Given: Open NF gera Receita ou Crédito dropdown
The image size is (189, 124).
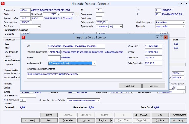Looking at the screenshot, I should click(x=99, y=100).
